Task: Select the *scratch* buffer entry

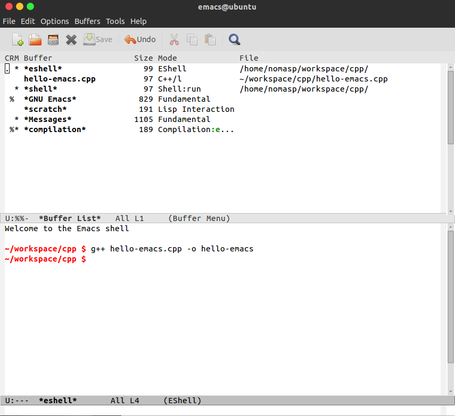Action: [45, 109]
